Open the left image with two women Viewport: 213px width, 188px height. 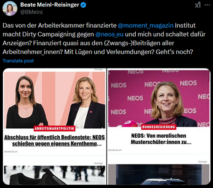click(x=55, y=100)
